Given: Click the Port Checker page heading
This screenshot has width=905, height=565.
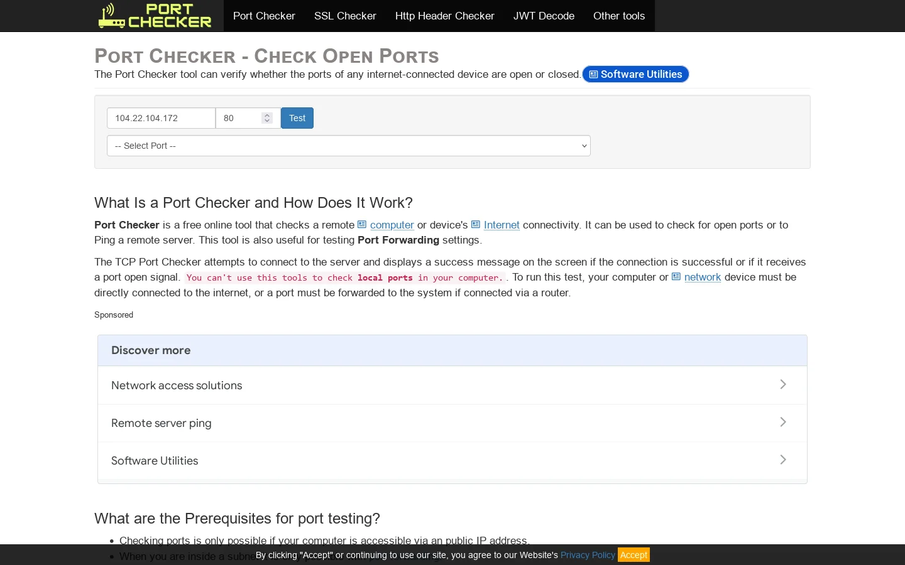Looking at the screenshot, I should 266,56.
